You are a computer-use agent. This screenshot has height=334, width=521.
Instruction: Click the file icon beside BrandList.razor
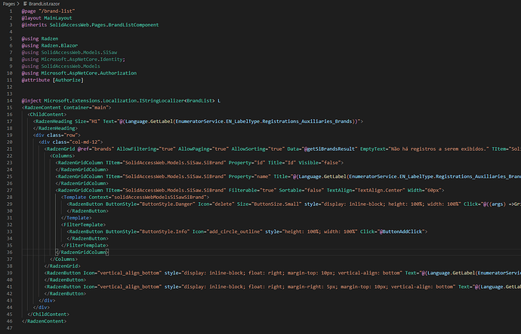[x=25, y=4]
